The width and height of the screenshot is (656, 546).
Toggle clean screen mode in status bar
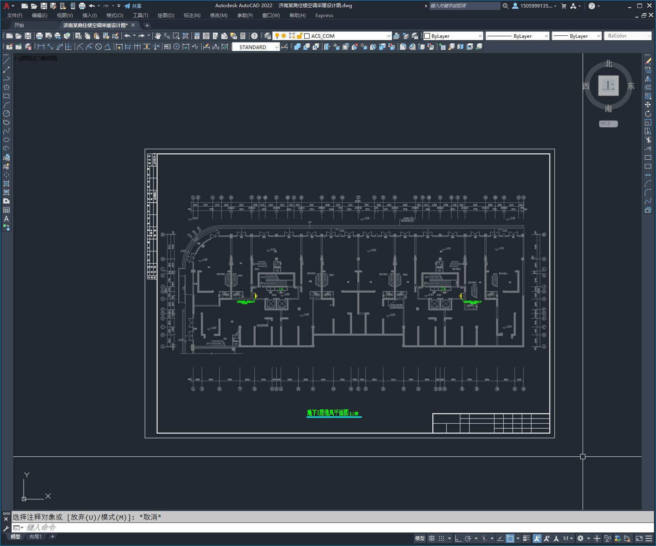(x=639, y=538)
